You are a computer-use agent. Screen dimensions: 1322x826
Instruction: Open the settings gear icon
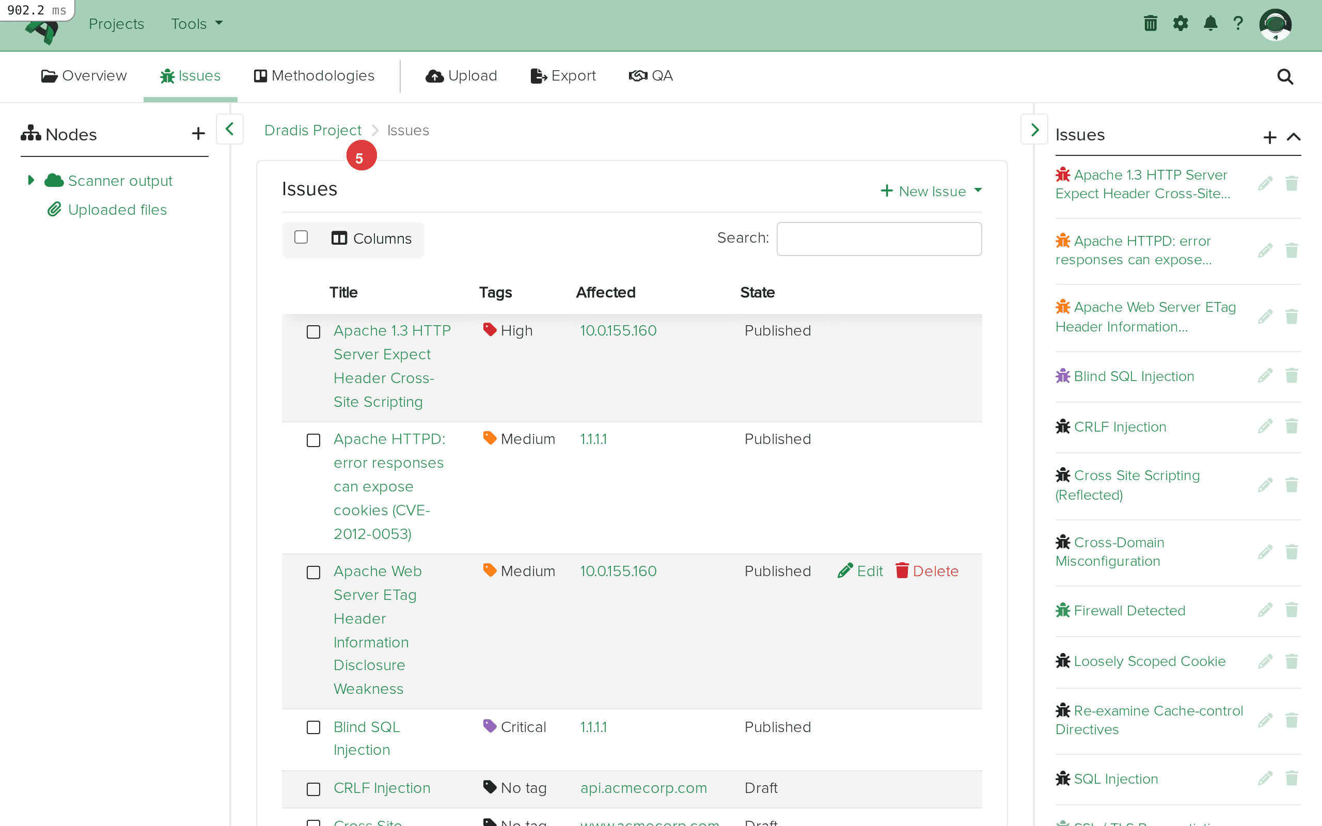1181,23
